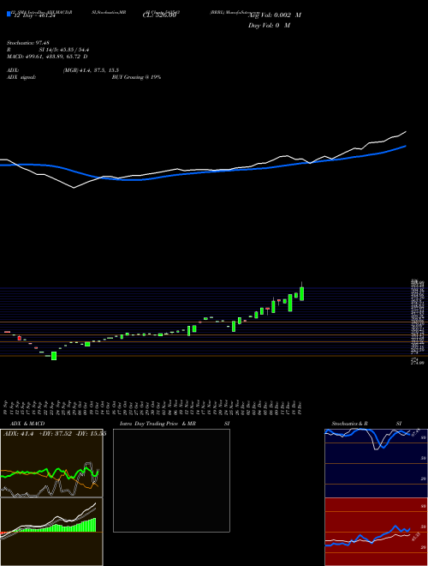428x566 pixels.
Task: Click the 'Avg Vol: 0.002 M' label
Action: tap(275, 15)
